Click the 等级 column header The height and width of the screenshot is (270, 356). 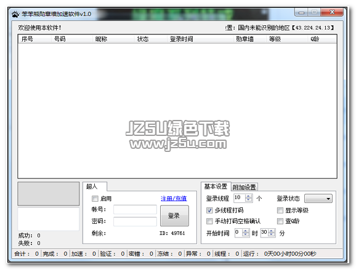click(287, 39)
